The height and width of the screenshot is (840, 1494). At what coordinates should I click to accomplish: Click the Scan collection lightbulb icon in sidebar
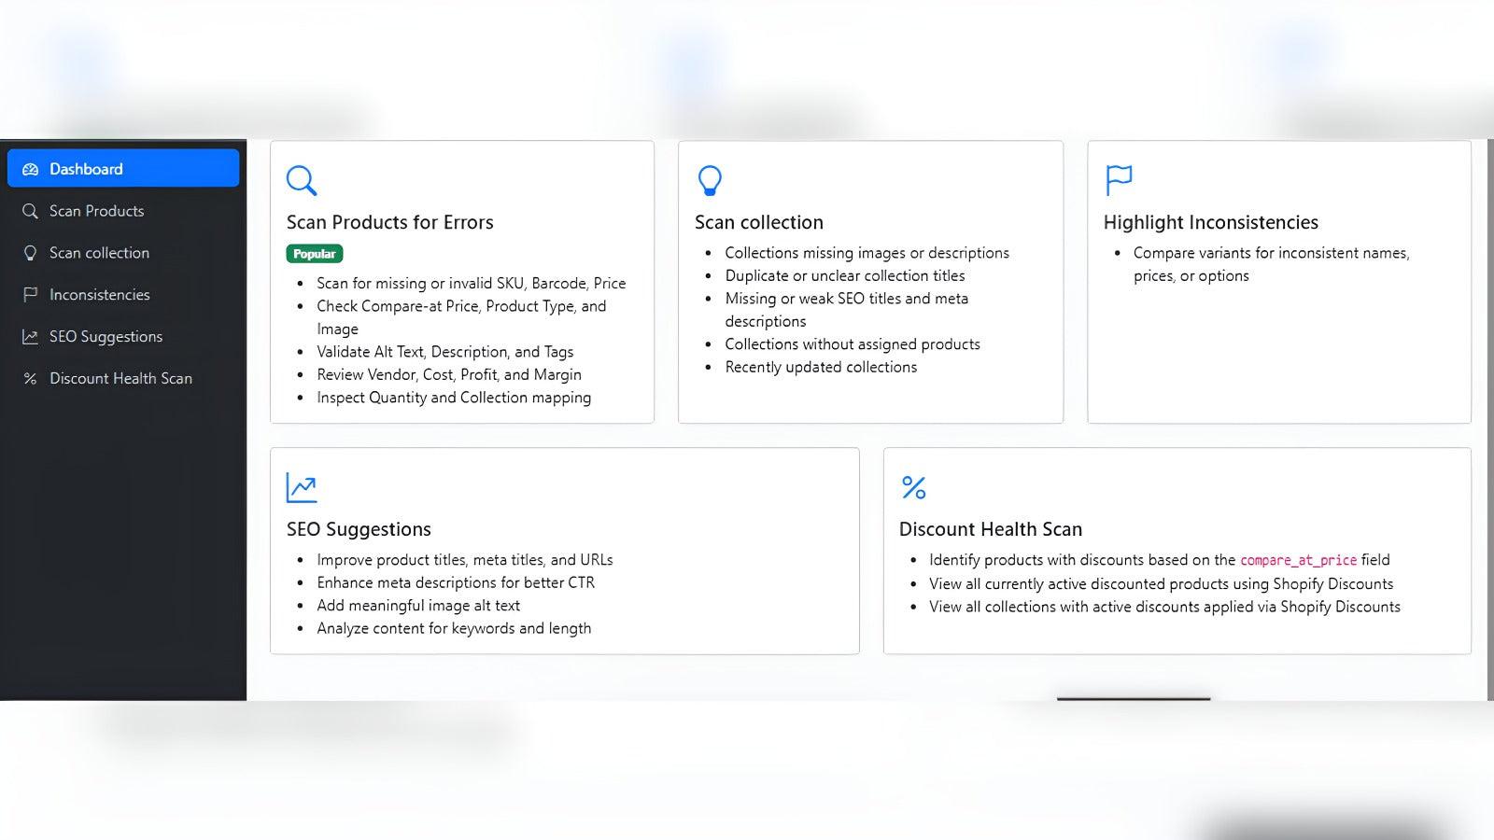[29, 253]
